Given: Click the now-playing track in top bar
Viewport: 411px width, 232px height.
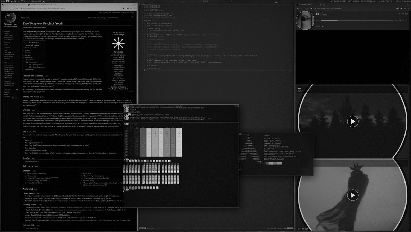Looking at the screenshot, I should [353, 1].
